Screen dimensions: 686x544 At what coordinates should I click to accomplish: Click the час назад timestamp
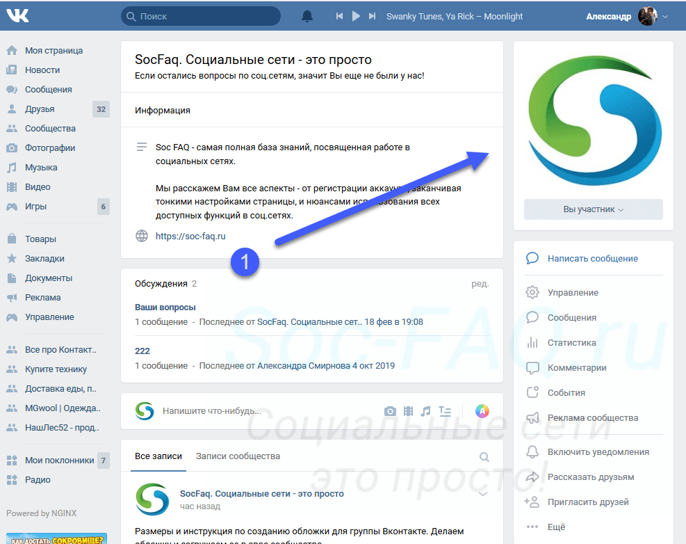200,506
